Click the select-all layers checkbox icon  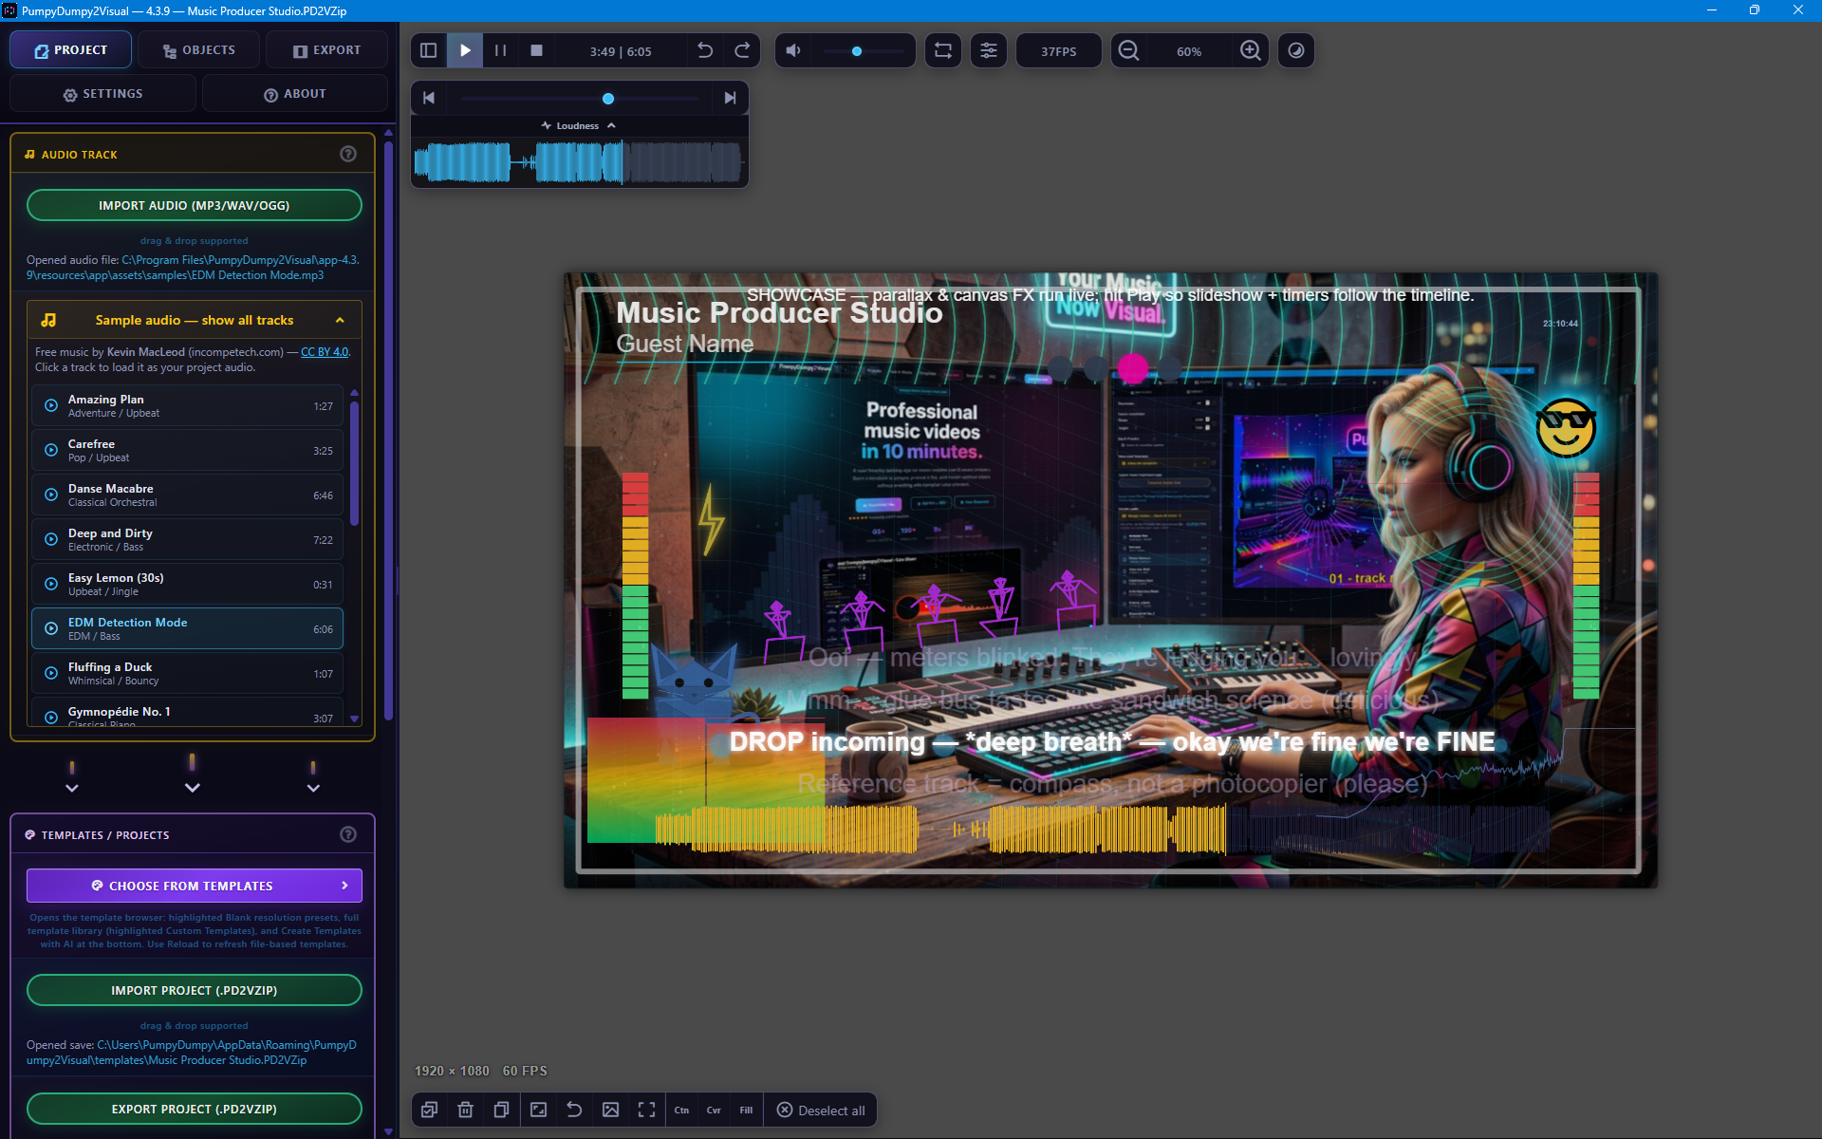point(429,1110)
